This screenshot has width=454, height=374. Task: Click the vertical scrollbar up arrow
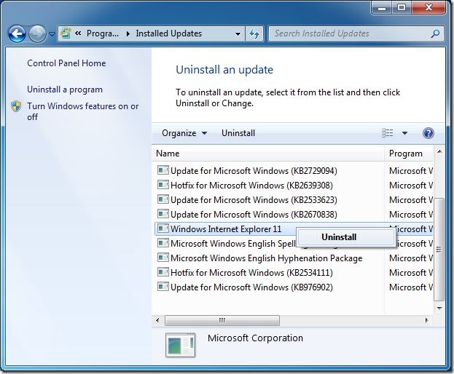pos(439,151)
